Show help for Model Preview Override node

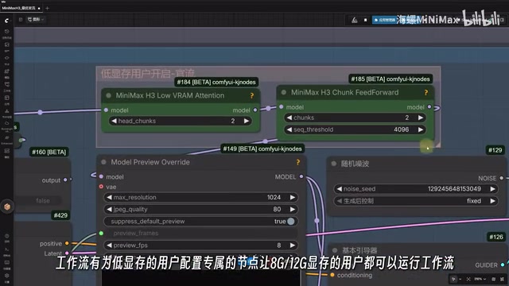pyautogui.click(x=298, y=162)
